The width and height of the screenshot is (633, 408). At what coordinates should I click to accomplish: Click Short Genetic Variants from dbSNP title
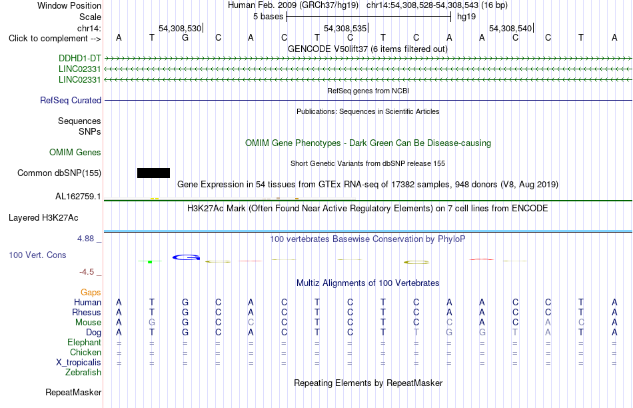click(x=368, y=163)
